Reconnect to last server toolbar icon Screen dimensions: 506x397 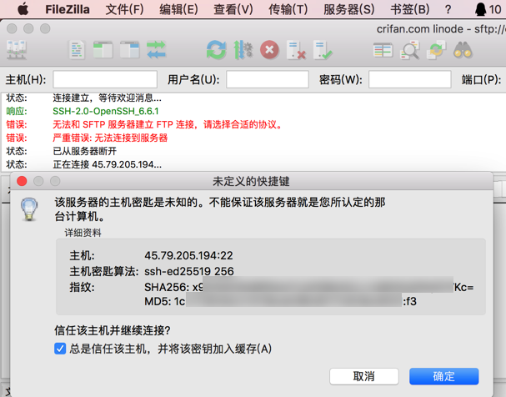click(x=323, y=50)
